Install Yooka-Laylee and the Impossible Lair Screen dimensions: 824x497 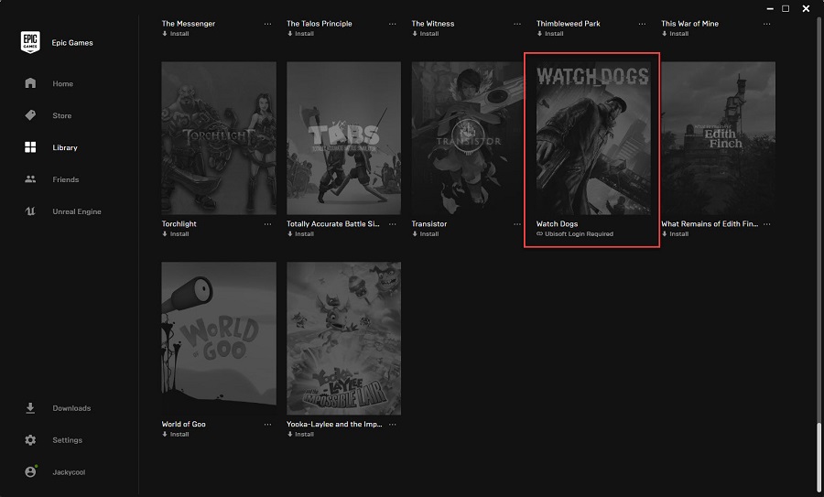coord(300,434)
